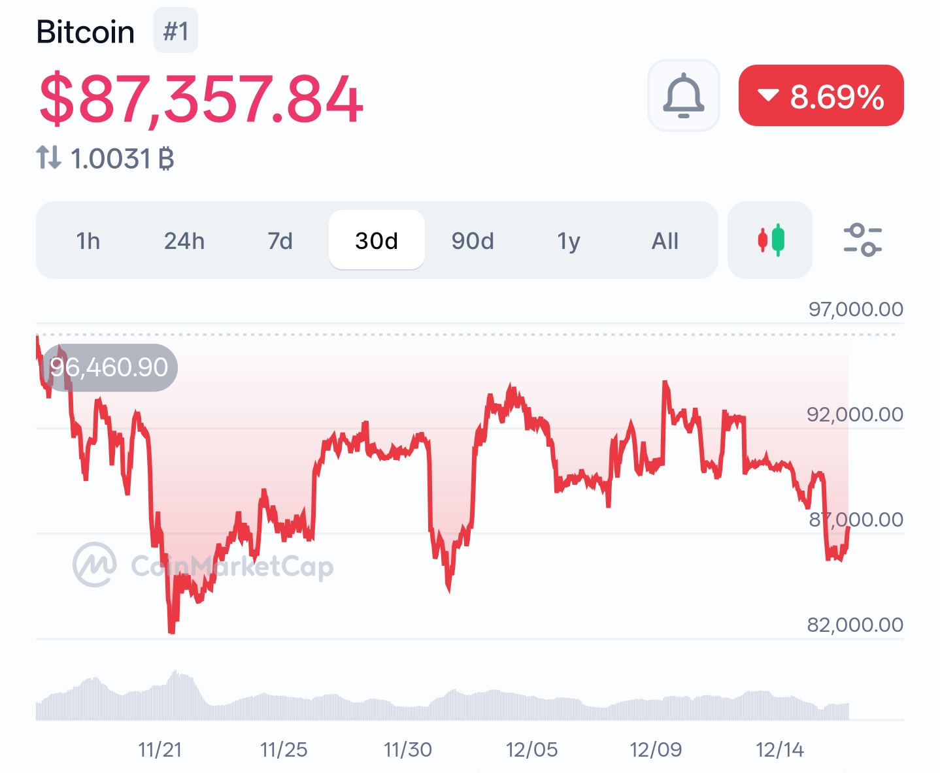Select the 1h timeframe
The width and height of the screenshot is (940, 773).
click(88, 241)
